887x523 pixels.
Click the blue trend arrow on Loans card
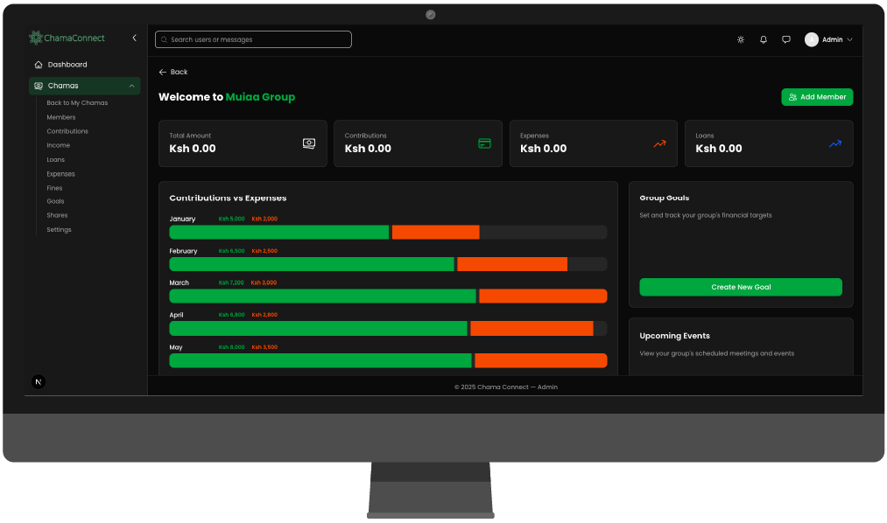834,143
